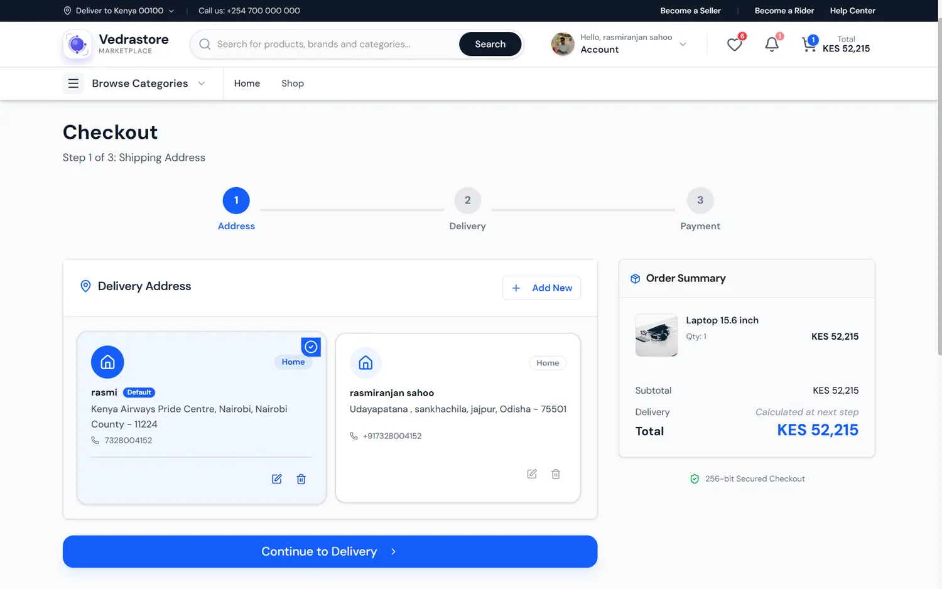Click Continue to Delivery button
The width and height of the screenshot is (942, 589).
click(x=330, y=551)
